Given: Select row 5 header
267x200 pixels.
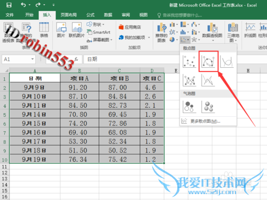Looking at the screenshot, I should [x=5, y=115].
